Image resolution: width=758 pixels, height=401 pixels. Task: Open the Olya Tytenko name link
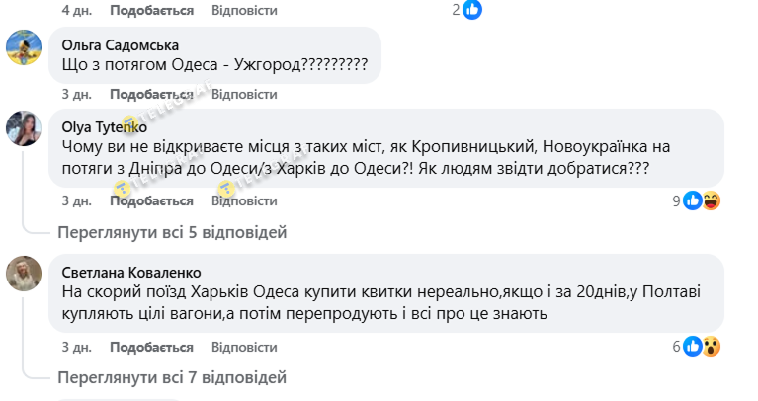[x=104, y=126]
